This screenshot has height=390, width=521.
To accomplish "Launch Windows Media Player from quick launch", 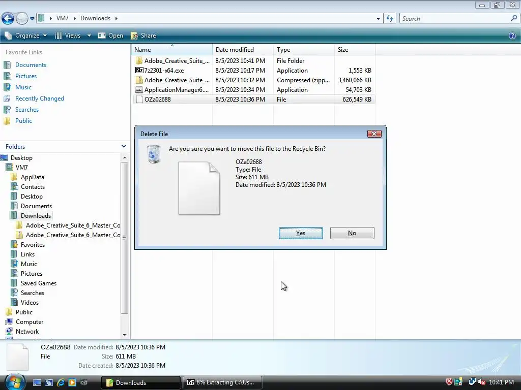I will coord(72,382).
